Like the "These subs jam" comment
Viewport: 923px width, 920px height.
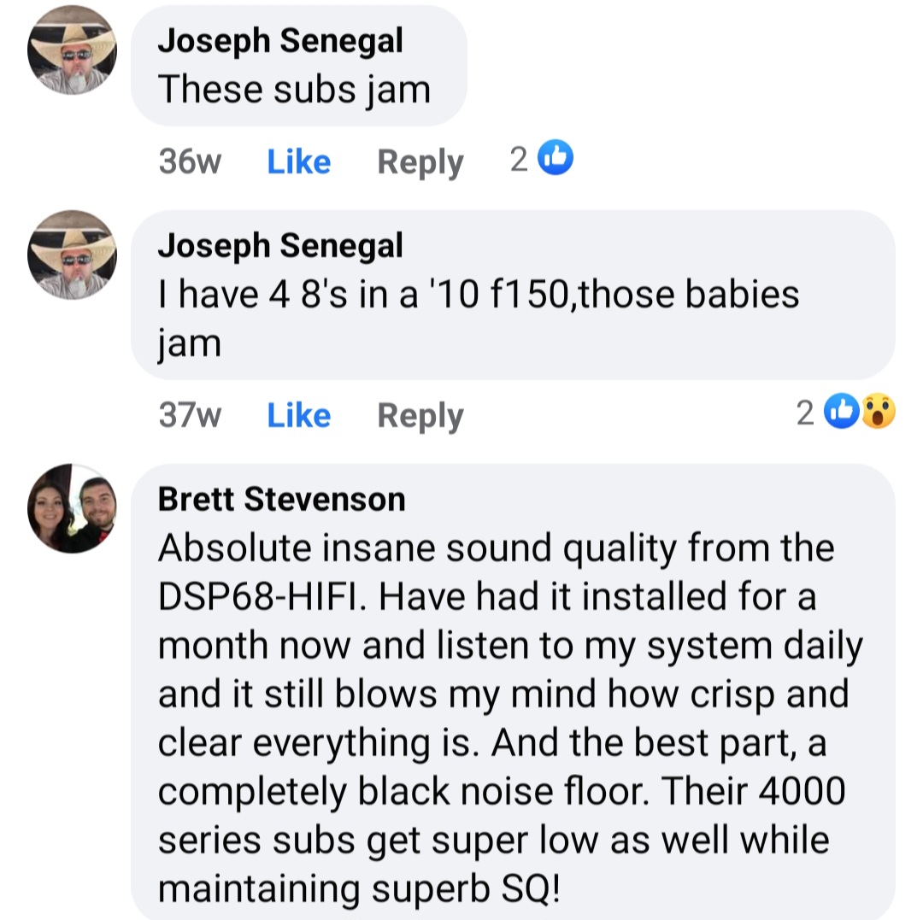pos(298,161)
